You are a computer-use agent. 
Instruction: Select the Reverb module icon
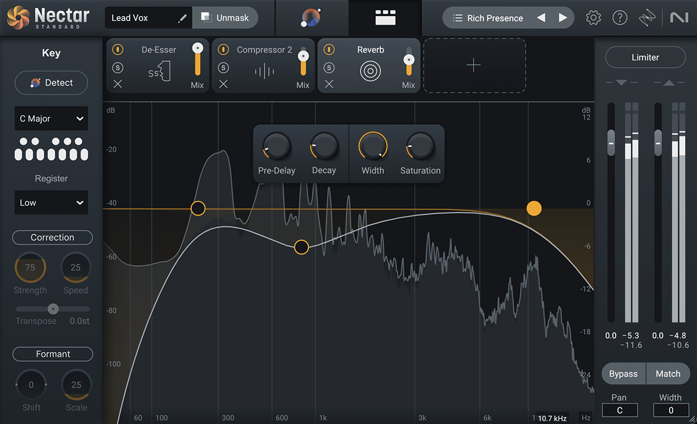370,72
